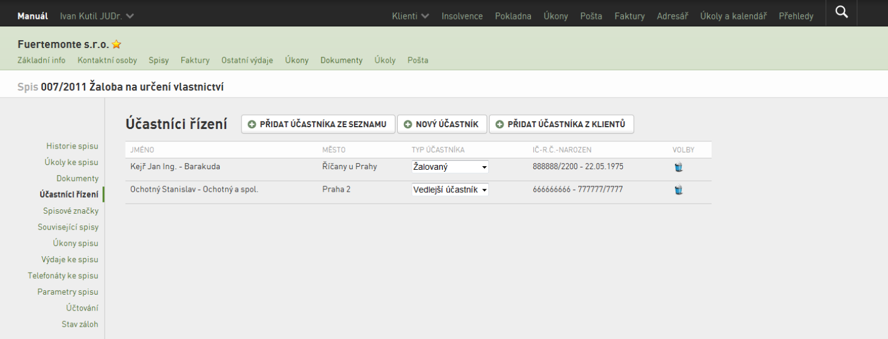The height and width of the screenshot is (339, 888).
Task: Click plus icon on Přidat účastníka ze seznamu
Action: click(252, 124)
